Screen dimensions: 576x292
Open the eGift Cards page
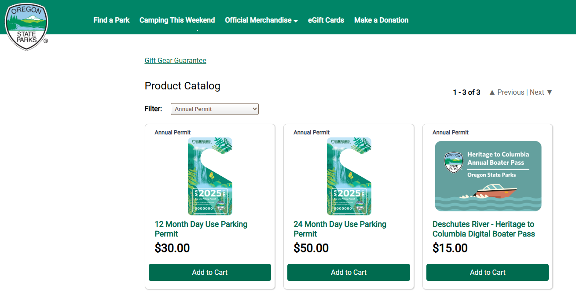click(326, 20)
